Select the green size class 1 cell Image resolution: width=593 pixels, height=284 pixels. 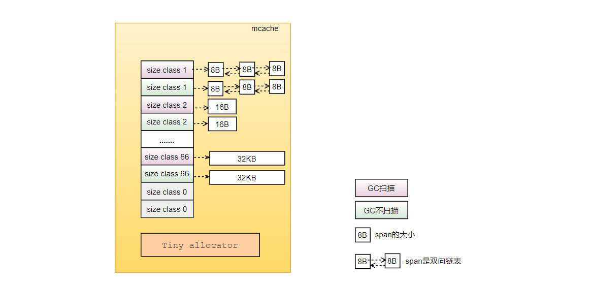(167, 87)
